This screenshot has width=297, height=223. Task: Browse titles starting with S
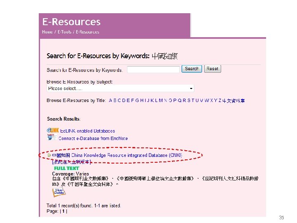(x=189, y=100)
